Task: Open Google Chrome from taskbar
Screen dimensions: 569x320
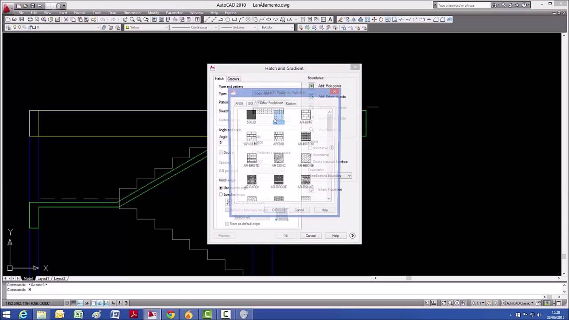Action: tap(170, 315)
